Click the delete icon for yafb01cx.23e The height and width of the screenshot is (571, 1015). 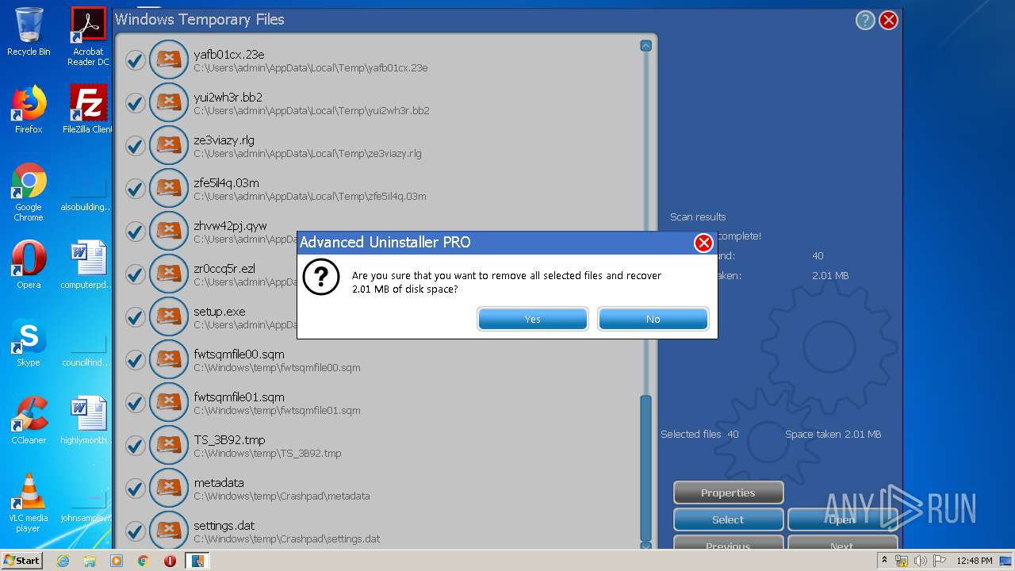168,59
